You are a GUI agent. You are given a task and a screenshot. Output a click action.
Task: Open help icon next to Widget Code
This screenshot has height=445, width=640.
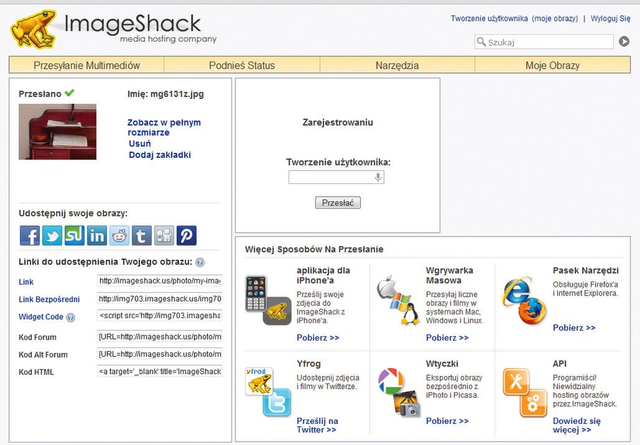pyautogui.click(x=70, y=318)
